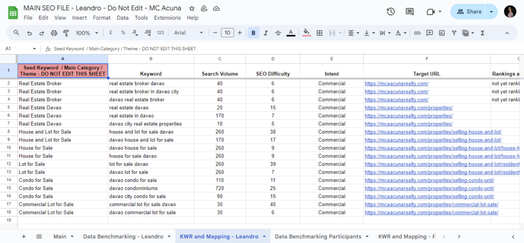The height and width of the screenshot is (243, 524).
Task: Open the account profile picture
Action: tap(510, 12)
